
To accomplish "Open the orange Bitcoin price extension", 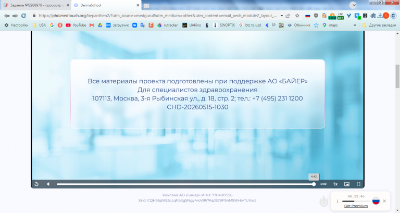I will point(332,16).
